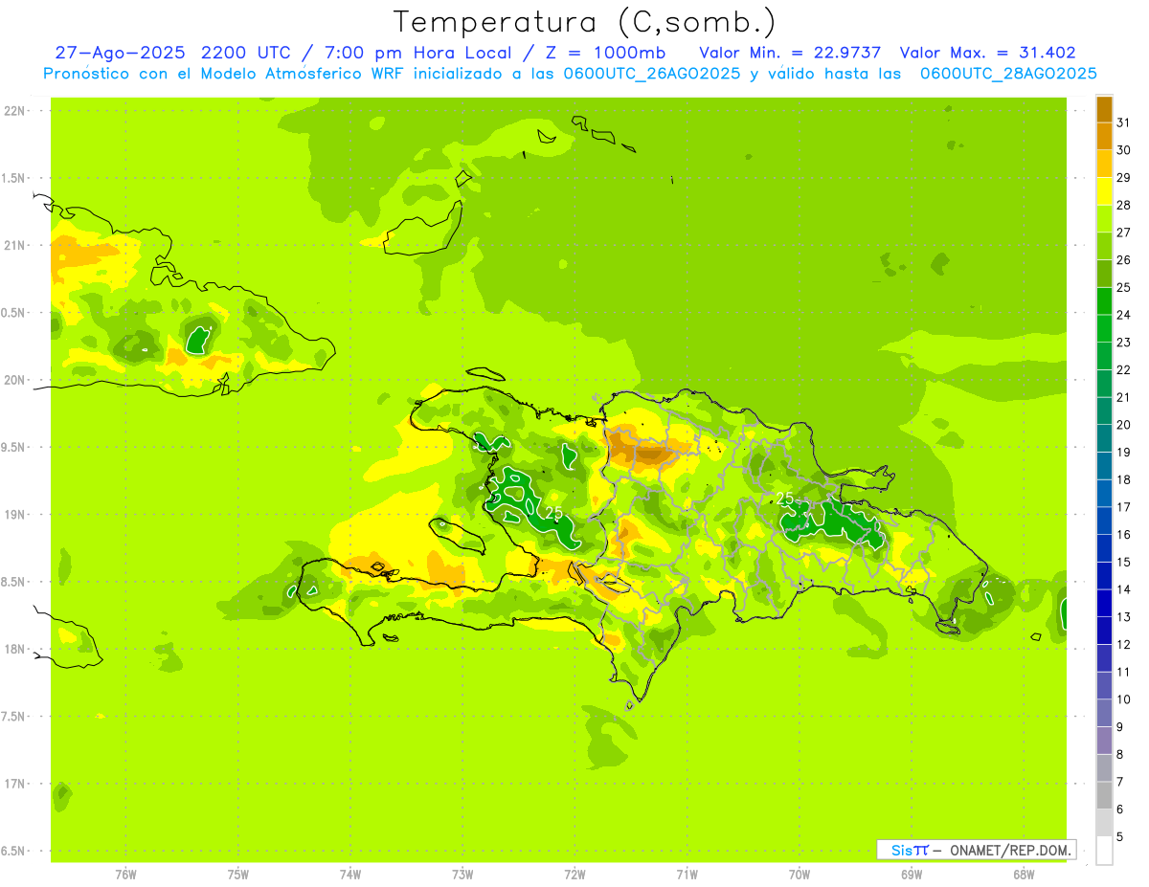Click the '75W' longitude label
The image size is (1149, 887).
tap(238, 875)
